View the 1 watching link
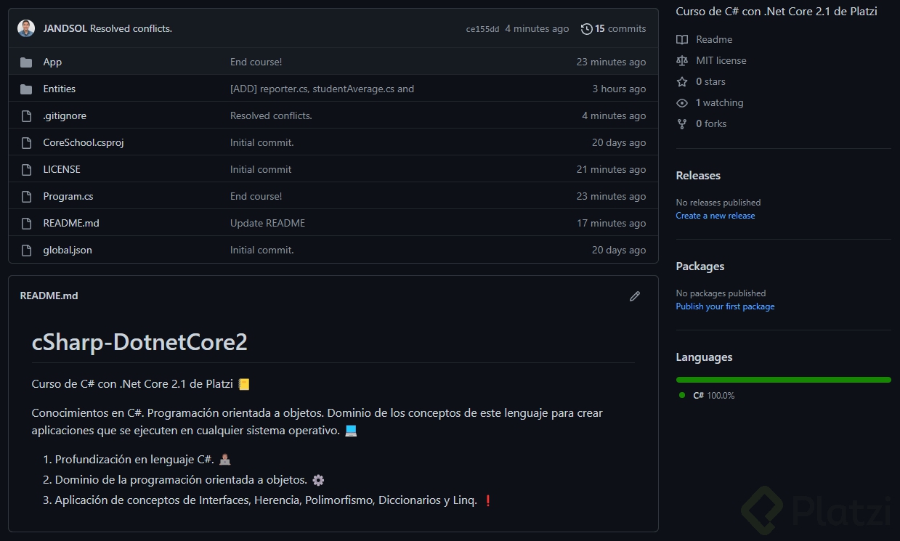The width and height of the screenshot is (900, 541). pyautogui.click(x=719, y=103)
